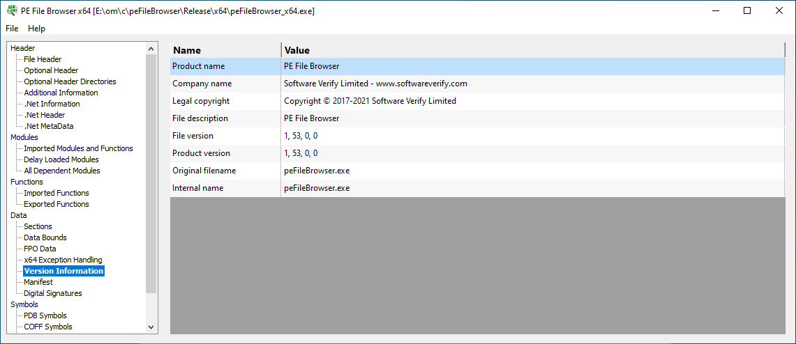Maximize the PE File Browser window
This screenshot has height=344, width=796.
[x=746, y=10]
